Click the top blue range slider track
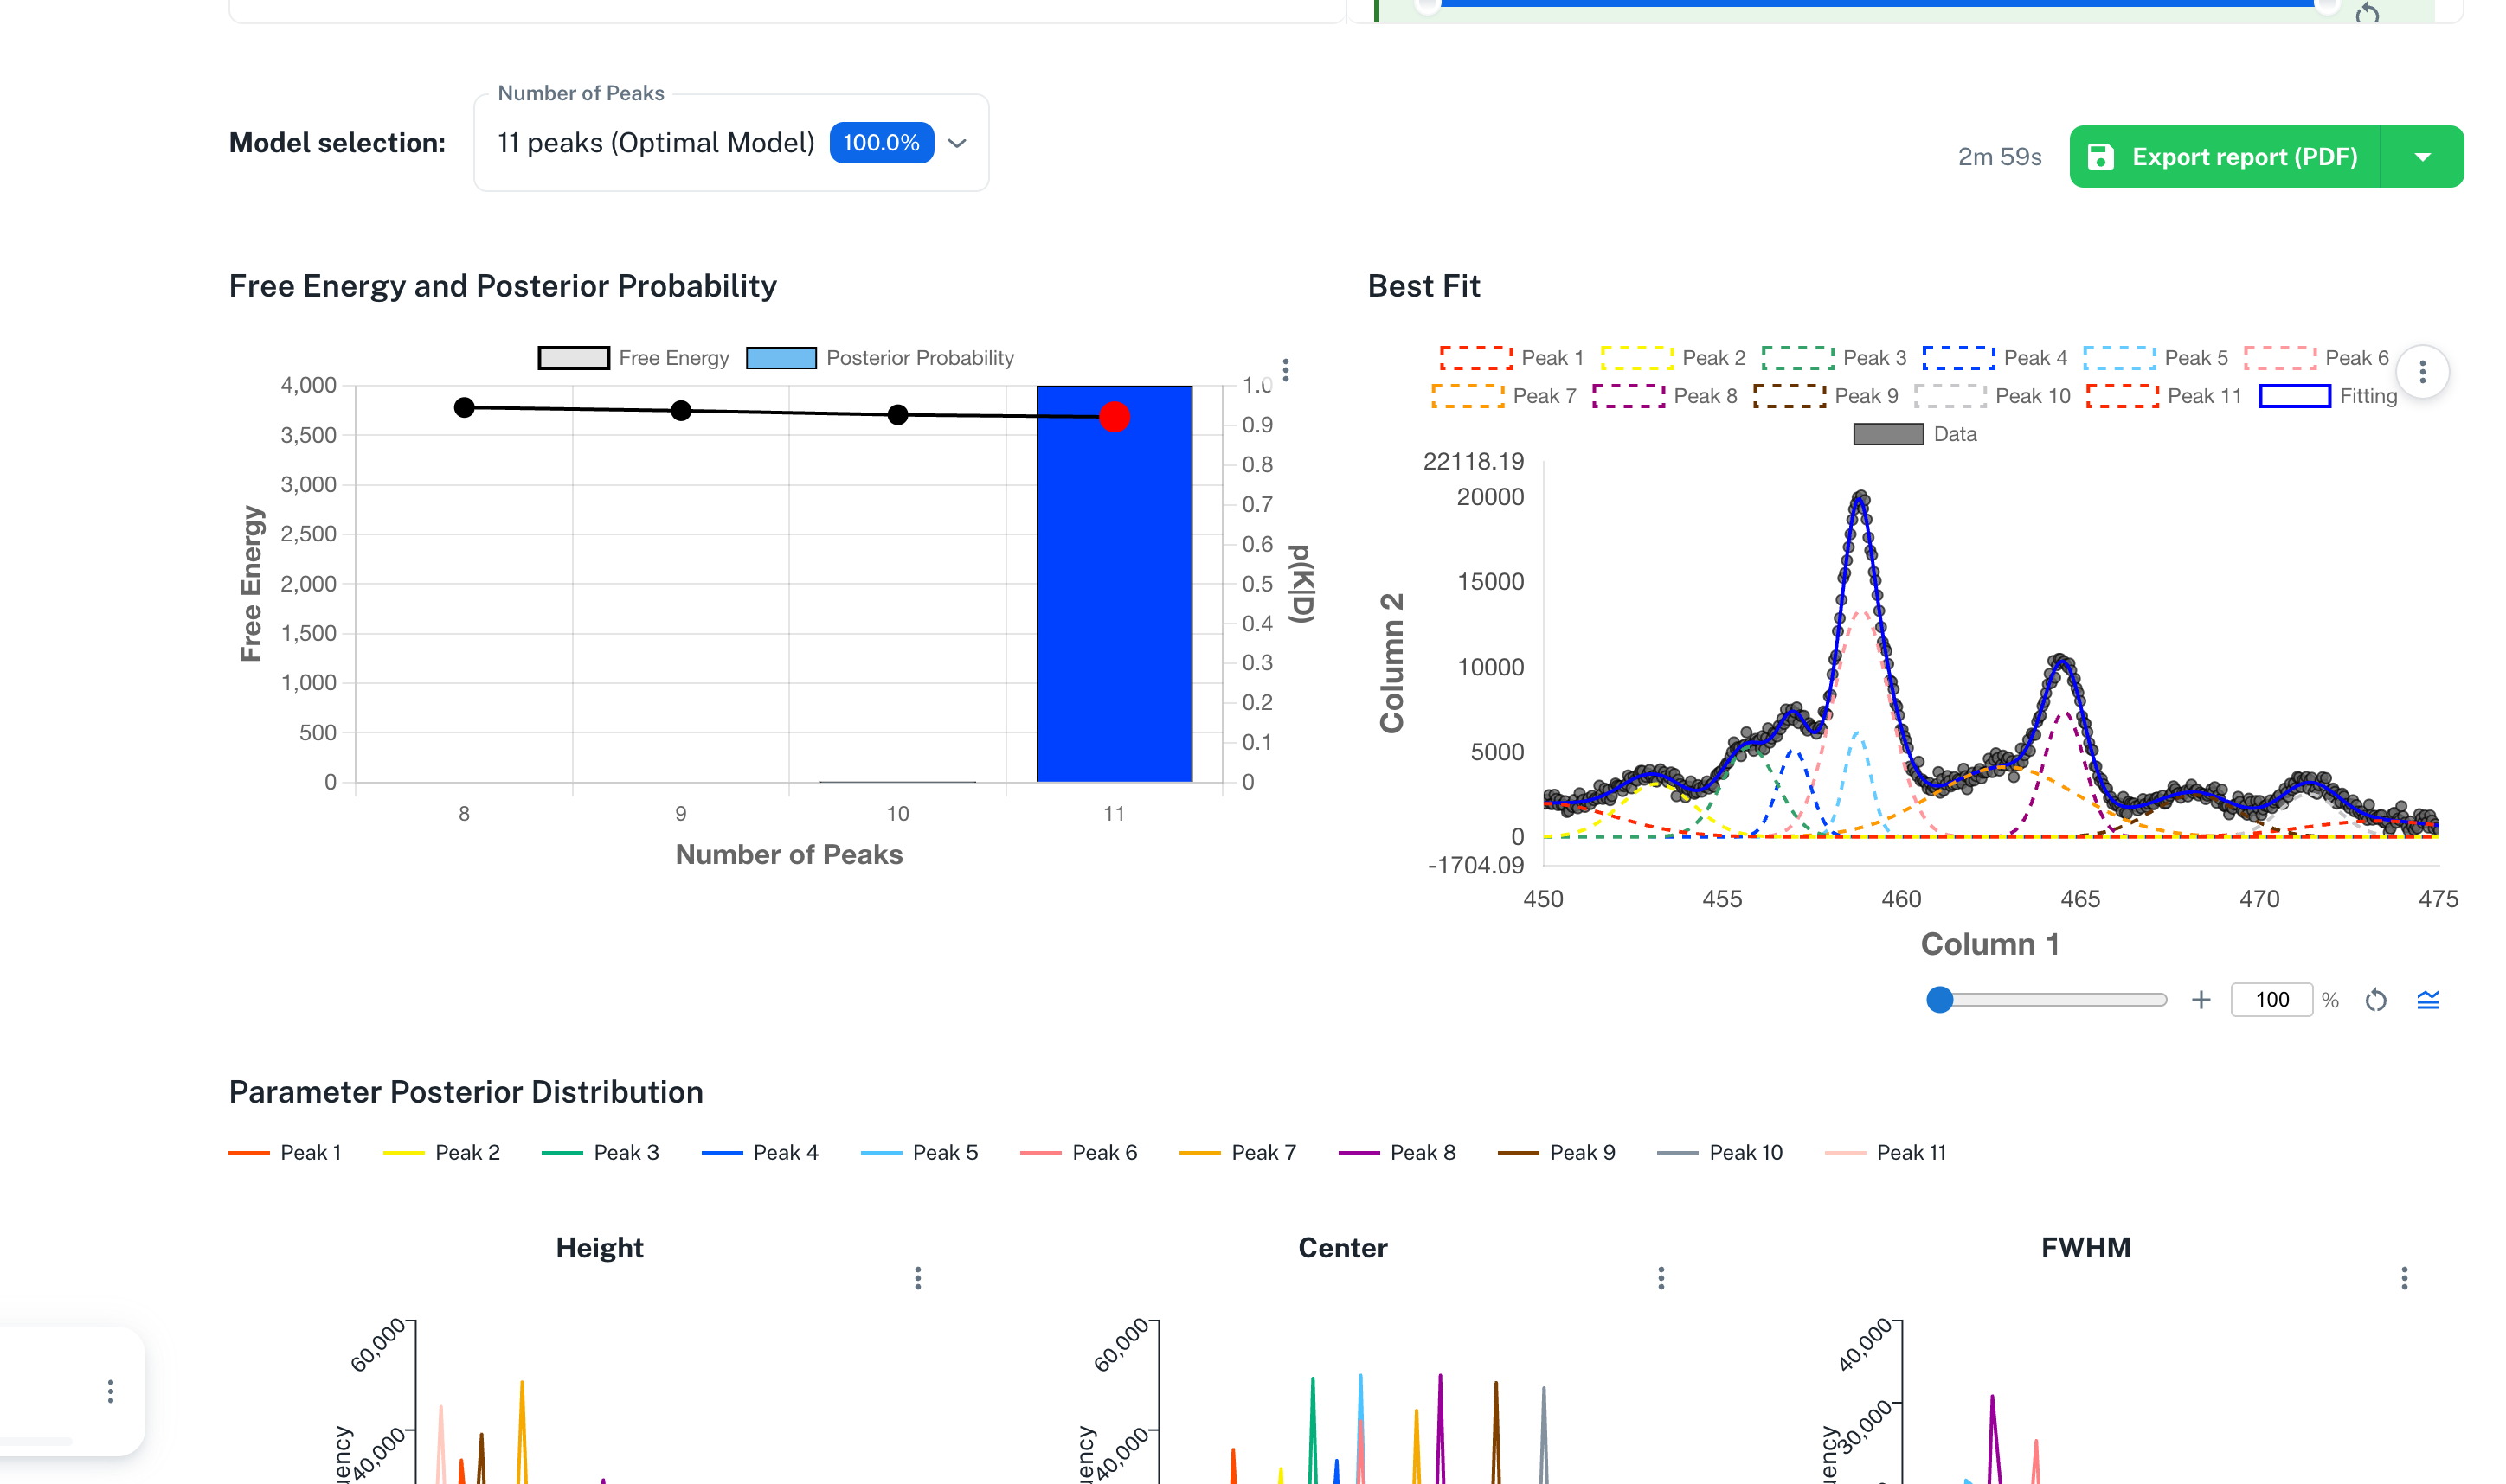The height and width of the screenshot is (1484, 2506). (x=1877, y=4)
